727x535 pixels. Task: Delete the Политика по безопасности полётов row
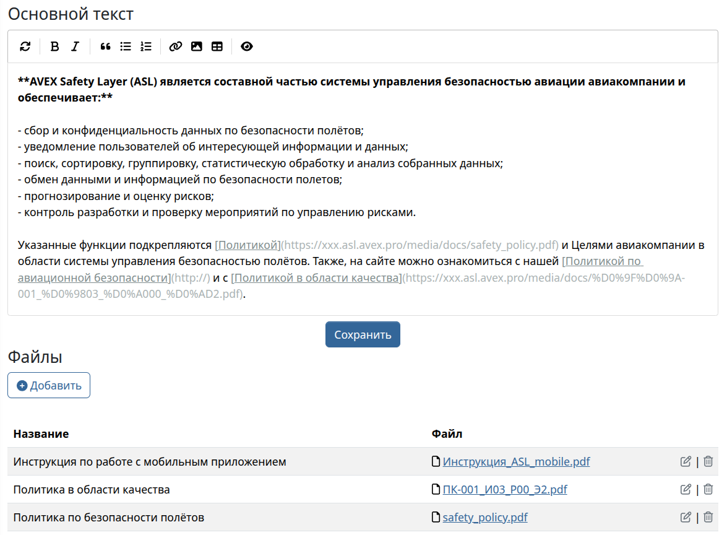click(708, 517)
